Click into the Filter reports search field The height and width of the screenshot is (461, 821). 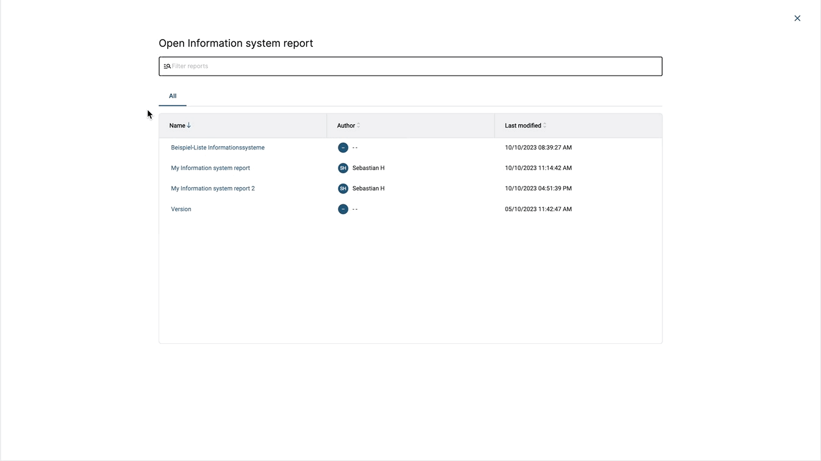pos(415,66)
